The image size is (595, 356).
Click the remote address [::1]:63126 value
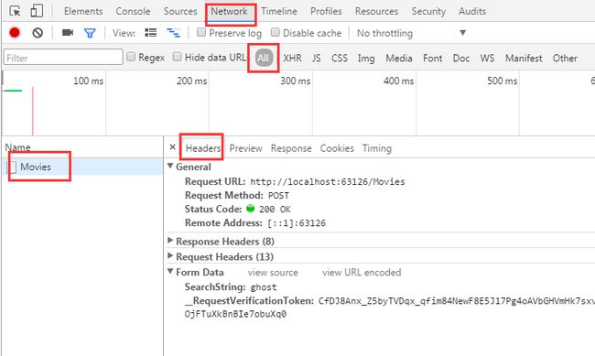click(x=297, y=222)
